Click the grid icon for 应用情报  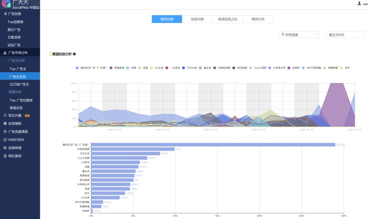coord(5,123)
